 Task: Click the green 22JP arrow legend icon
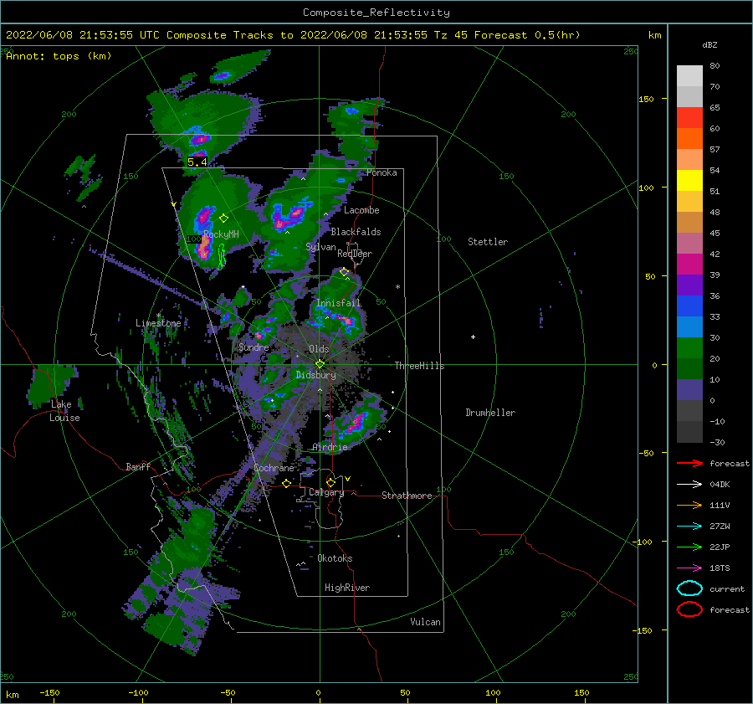point(689,547)
